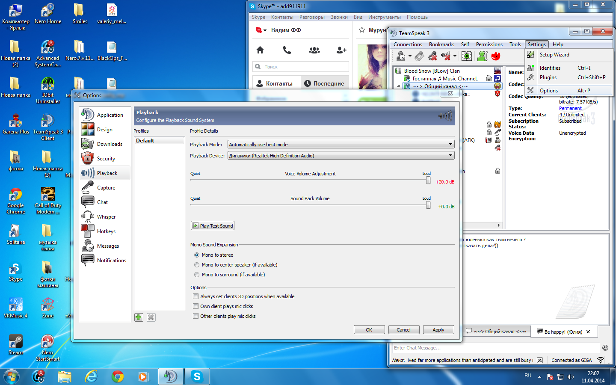Open the Capture section in Options
This screenshot has width=616, height=385.
click(x=105, y=188)
